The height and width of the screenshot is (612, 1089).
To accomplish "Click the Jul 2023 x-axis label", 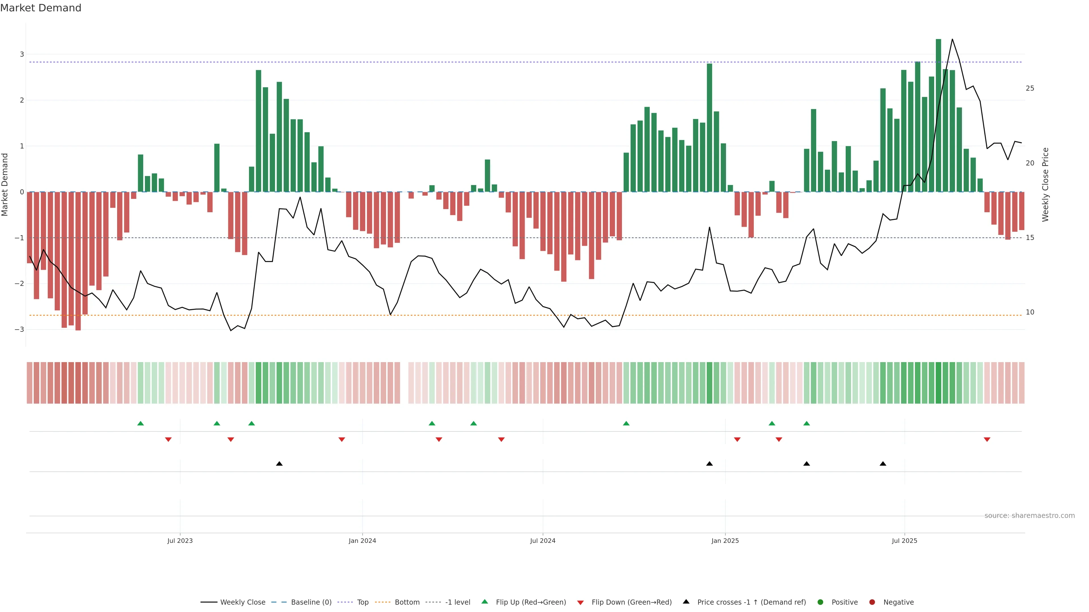I will [180, 541].
